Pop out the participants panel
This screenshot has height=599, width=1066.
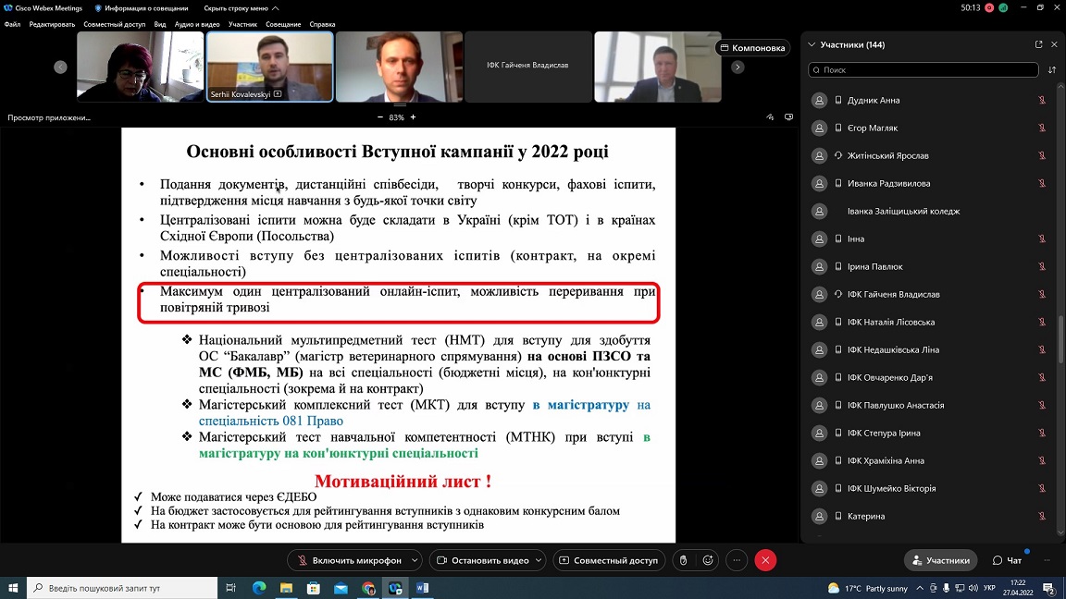tap(1039, 44)
